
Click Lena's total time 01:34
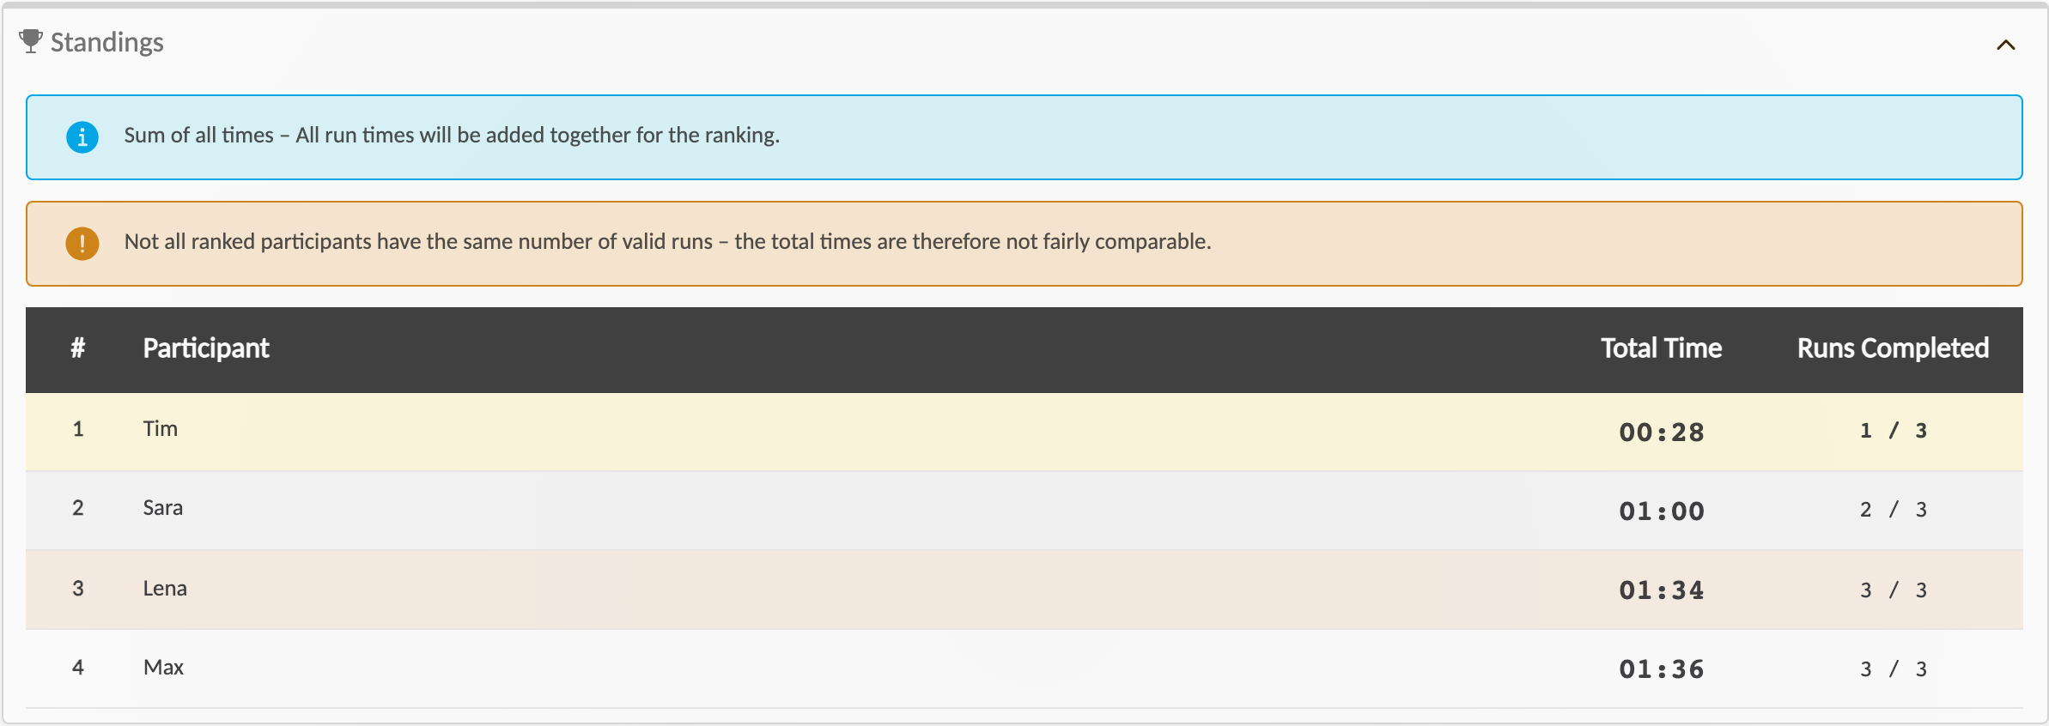(1662, 590)
